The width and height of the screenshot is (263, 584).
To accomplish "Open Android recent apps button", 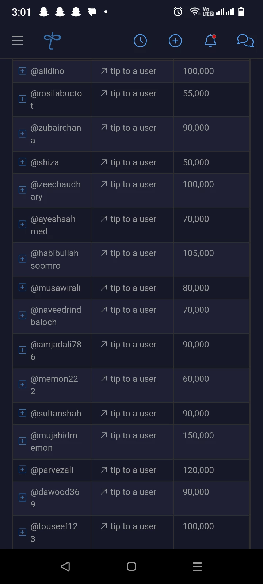I will click(197, 566).
